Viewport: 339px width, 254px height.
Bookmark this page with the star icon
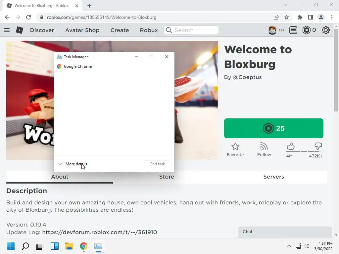click(x=287, y=17)
